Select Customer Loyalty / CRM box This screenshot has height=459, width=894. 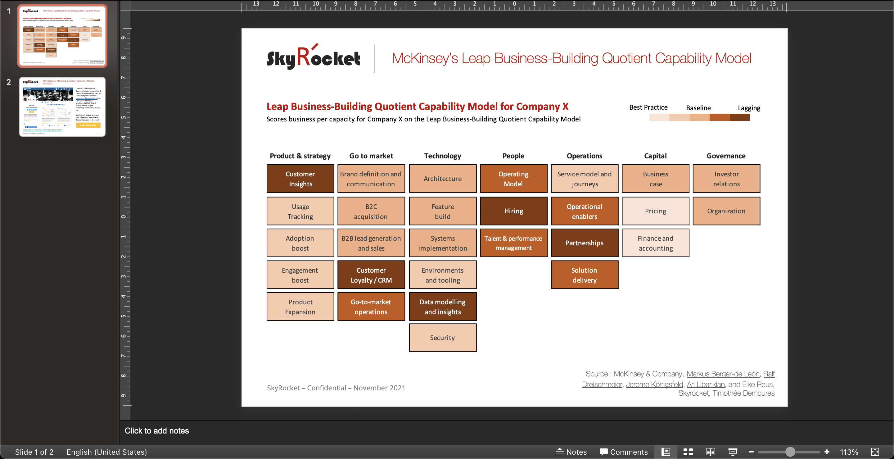click(x=371, y=275)
